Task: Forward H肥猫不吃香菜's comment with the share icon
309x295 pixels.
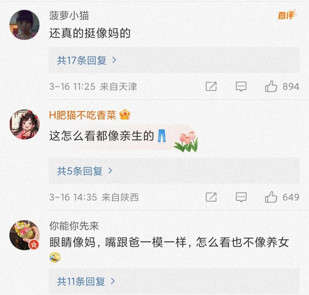Action: coord(211,197)
